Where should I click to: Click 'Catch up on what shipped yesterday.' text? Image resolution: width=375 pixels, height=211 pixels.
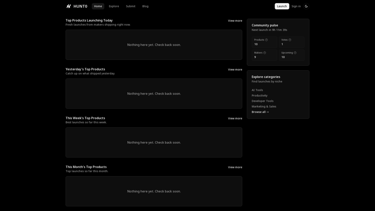click(x=90, y=73)
